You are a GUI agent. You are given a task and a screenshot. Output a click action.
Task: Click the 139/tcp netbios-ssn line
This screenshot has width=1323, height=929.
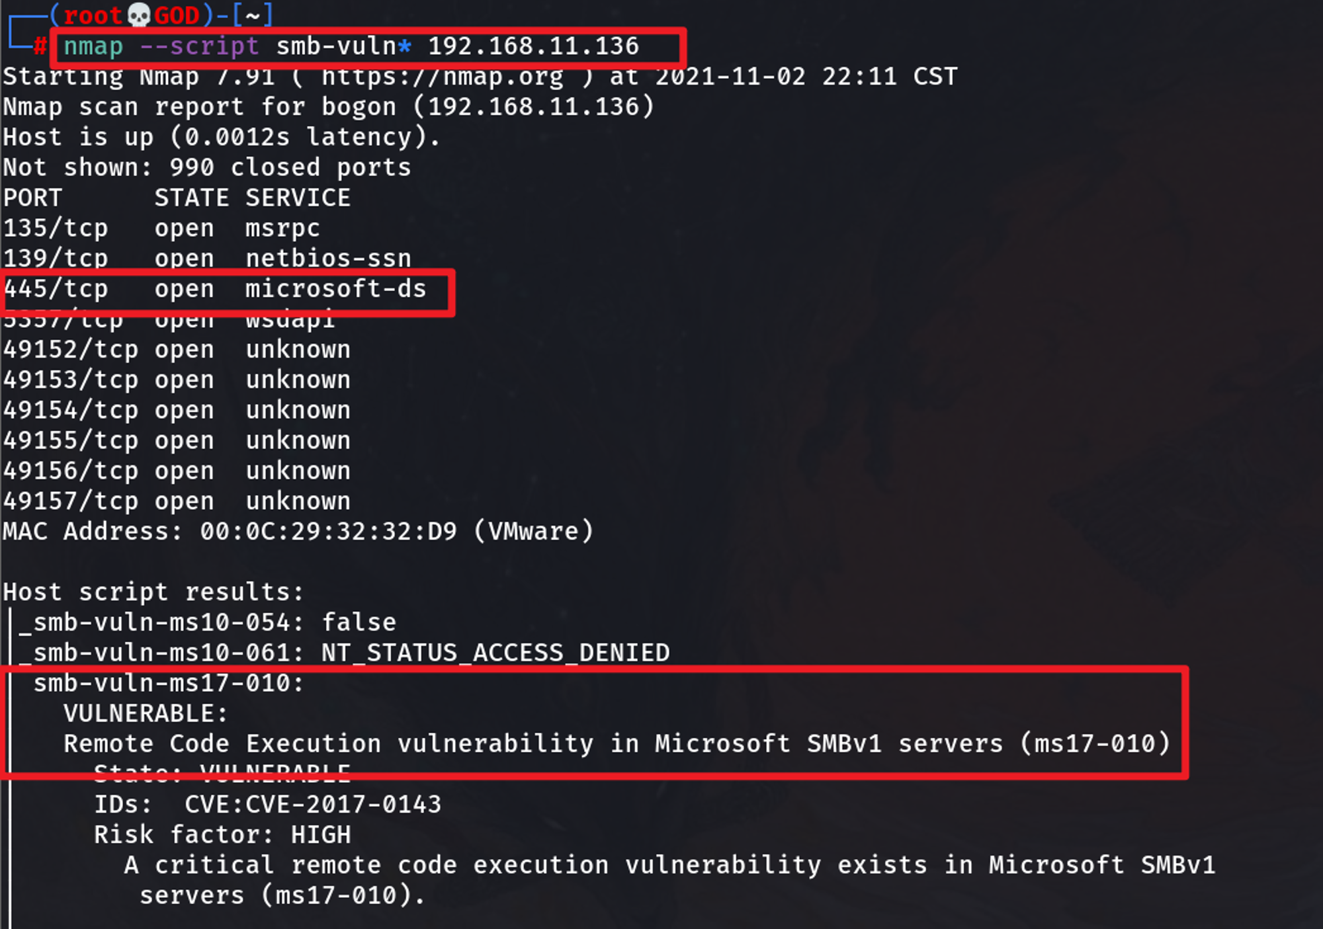tap(207, 259)
